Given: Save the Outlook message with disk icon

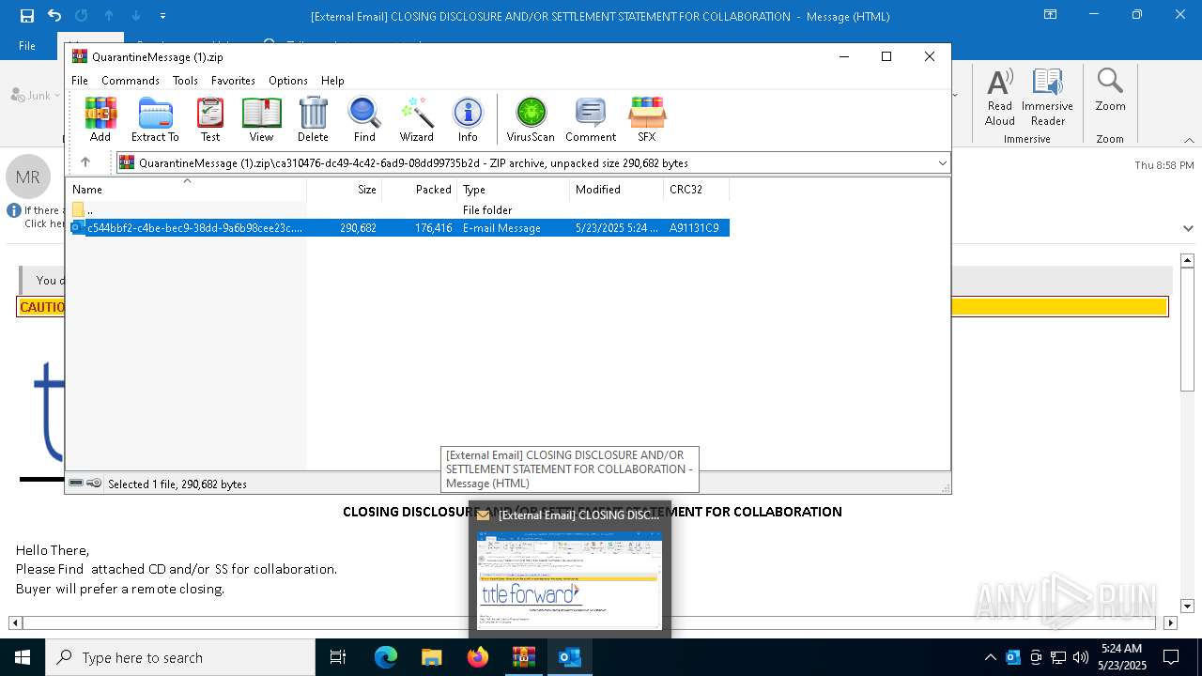Looking at the screenshot, I should pyautogui.click(x=27, y=16).
